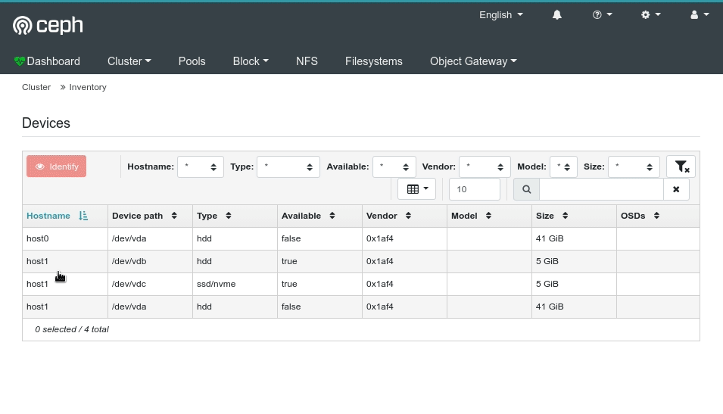
Task: Click the Devices heading
Action: [46, 123]
